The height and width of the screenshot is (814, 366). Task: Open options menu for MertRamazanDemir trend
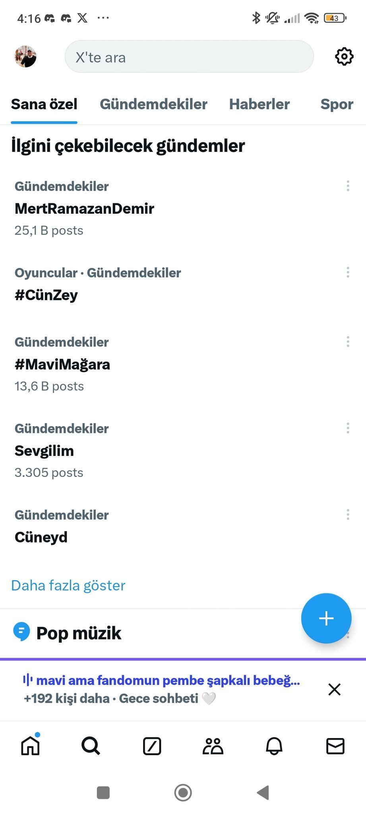[x=348, y=186]
